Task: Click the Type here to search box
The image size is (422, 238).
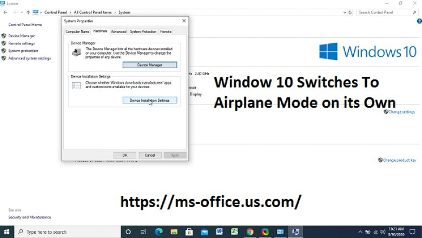Action: pyautogui.click(x=67, y=232)
